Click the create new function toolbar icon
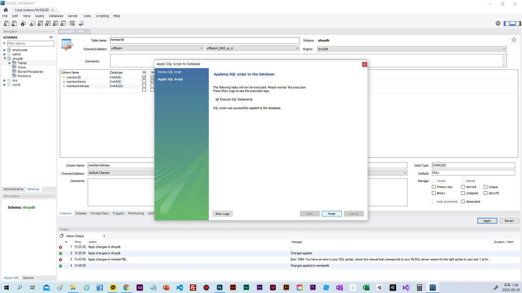This screenshot has height=293, width=522. 64,24
